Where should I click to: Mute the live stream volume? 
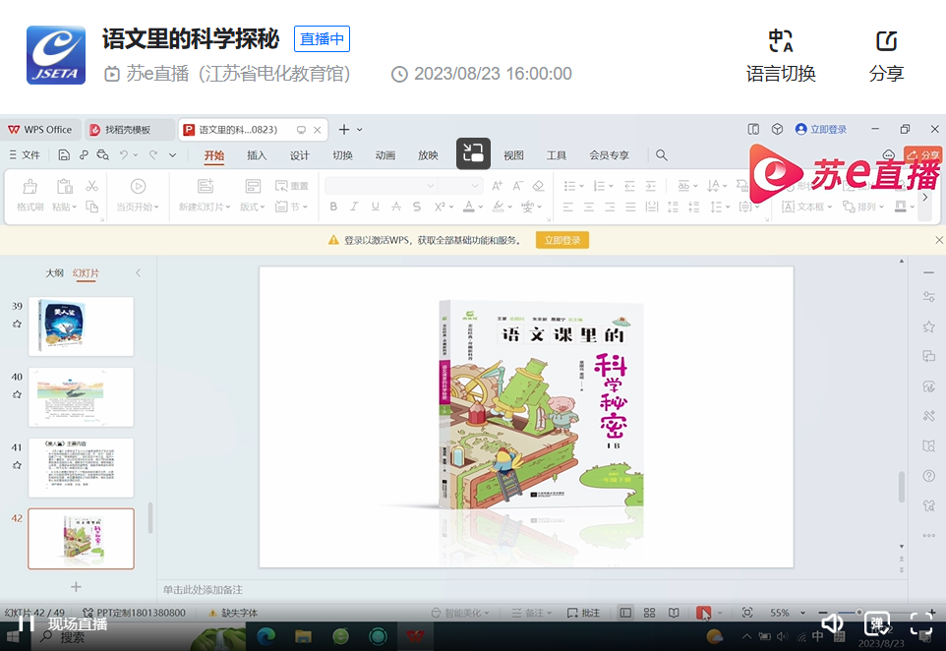click(x=831, y=623)
